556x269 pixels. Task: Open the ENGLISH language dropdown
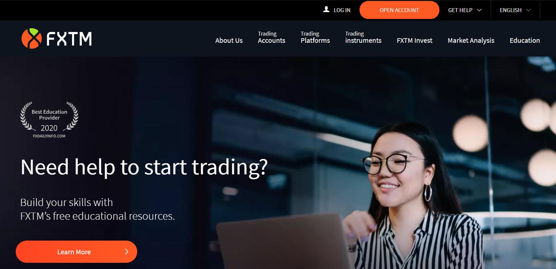coord(515,10)
